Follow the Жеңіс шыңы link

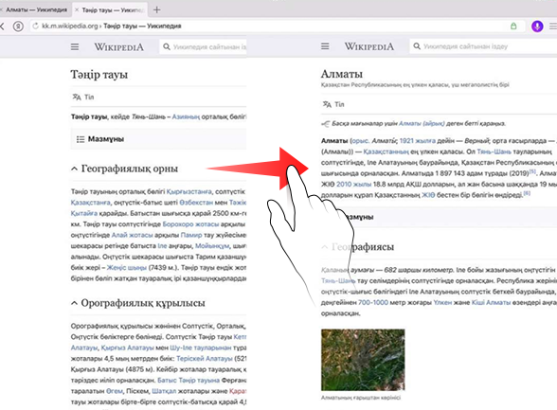[127, 268]
